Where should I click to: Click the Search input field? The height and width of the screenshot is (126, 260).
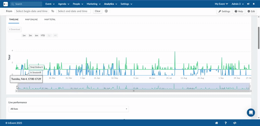[26, 4]
